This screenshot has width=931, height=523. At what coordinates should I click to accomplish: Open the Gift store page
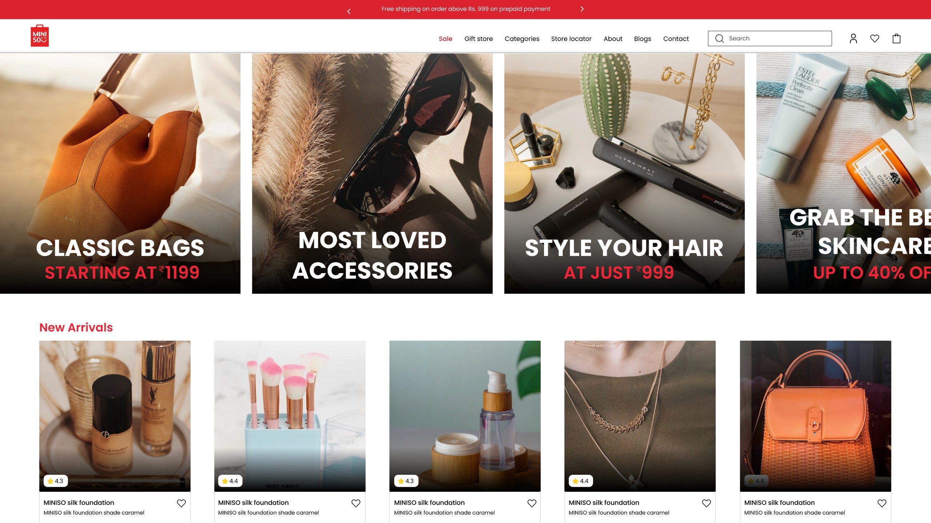[x=478, y=39]
